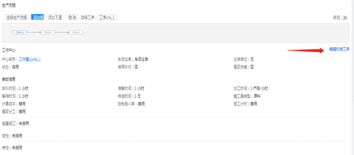Click the connector arrow between 工序zita_1 and 工序zita_2
354x155 pixels.
34,33
